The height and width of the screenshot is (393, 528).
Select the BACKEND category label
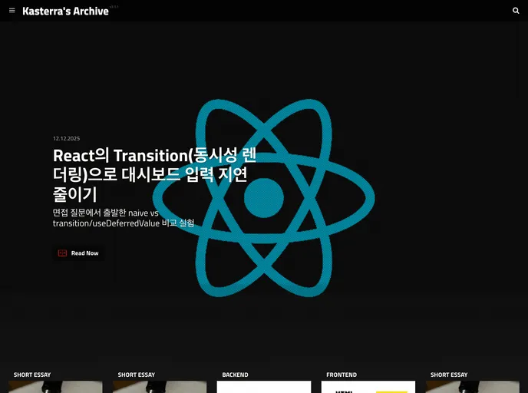(235, 375)
